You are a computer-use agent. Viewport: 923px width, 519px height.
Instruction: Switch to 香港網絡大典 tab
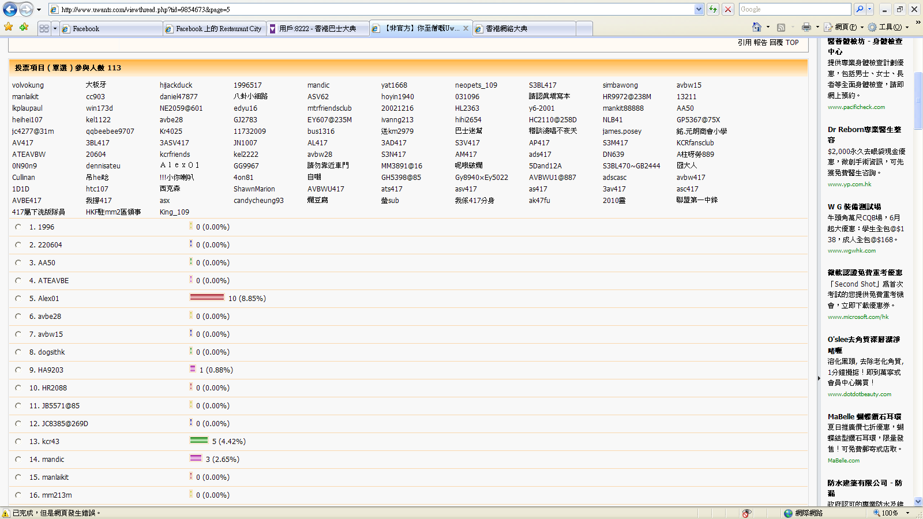click(x=524, y=28)
